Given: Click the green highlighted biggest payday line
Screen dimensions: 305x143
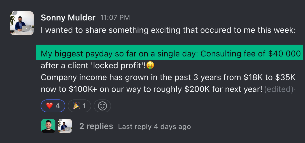Looking at the screenshot, I should pyautogui.click(x=169, y=52).
